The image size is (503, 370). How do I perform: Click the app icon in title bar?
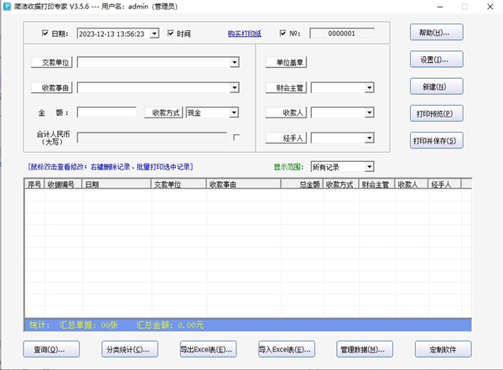(x=8, y=8)
